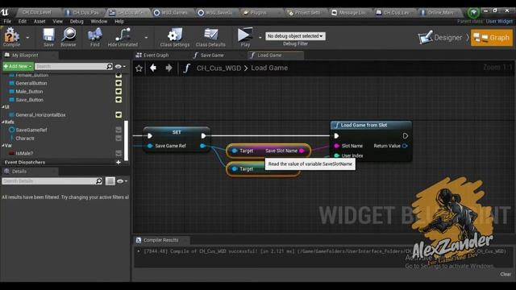Viewport: 516px width, 290px height.
Task: Toggle General_HorizontalBox visibility eye
Action: pos(119,114)
